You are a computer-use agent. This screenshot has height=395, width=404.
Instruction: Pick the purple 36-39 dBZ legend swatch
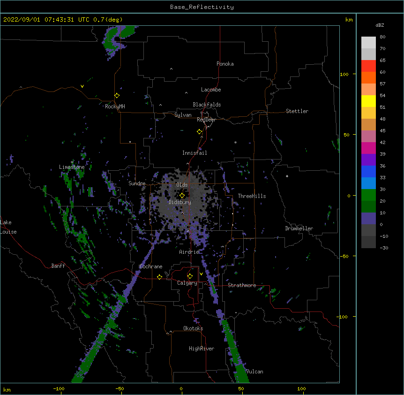coord(368,160)
